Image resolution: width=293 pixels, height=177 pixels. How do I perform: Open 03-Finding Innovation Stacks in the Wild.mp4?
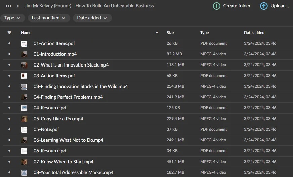[x=80, y=86]
